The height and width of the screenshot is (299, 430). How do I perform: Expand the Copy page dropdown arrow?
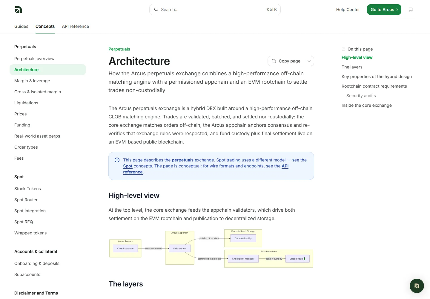click(309, 61)
